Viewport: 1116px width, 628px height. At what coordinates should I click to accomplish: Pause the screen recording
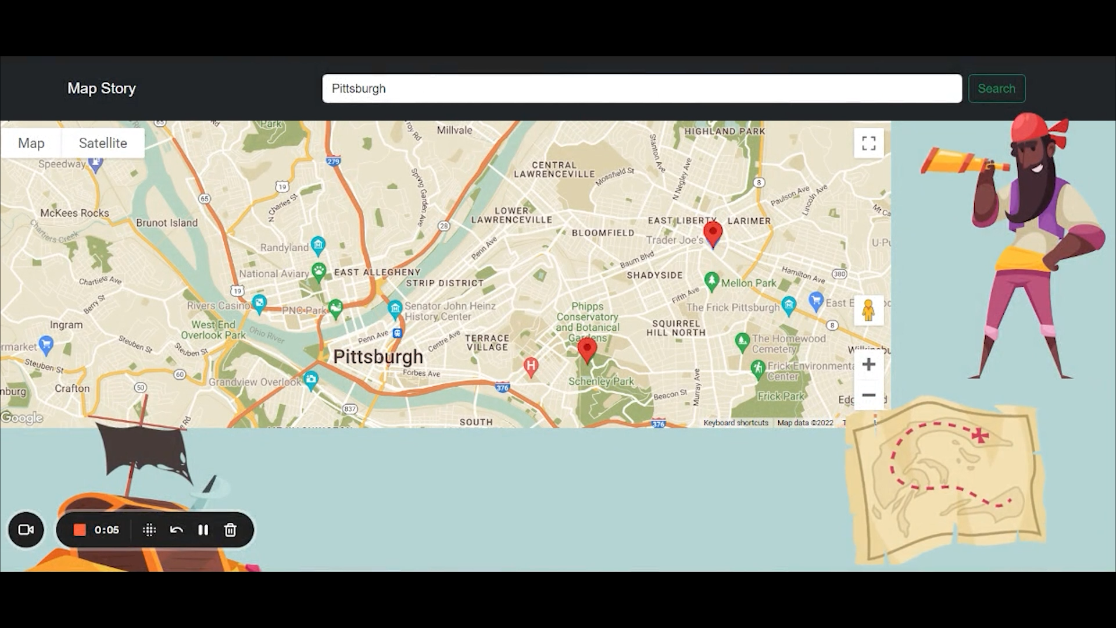click(203, 530)
